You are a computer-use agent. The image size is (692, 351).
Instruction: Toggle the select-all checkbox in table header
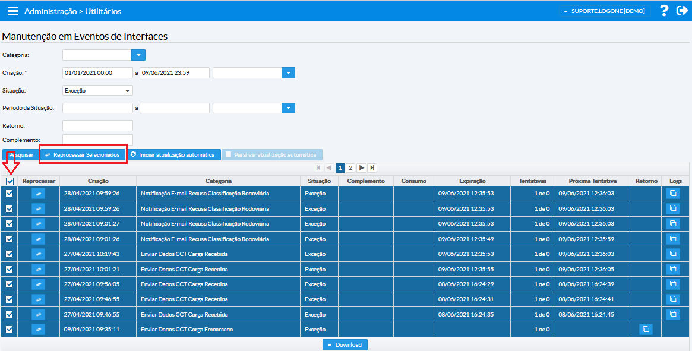click(x=10, y=181)
